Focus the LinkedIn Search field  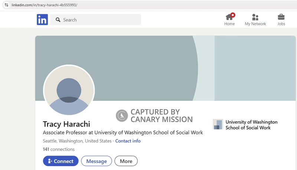96,20
